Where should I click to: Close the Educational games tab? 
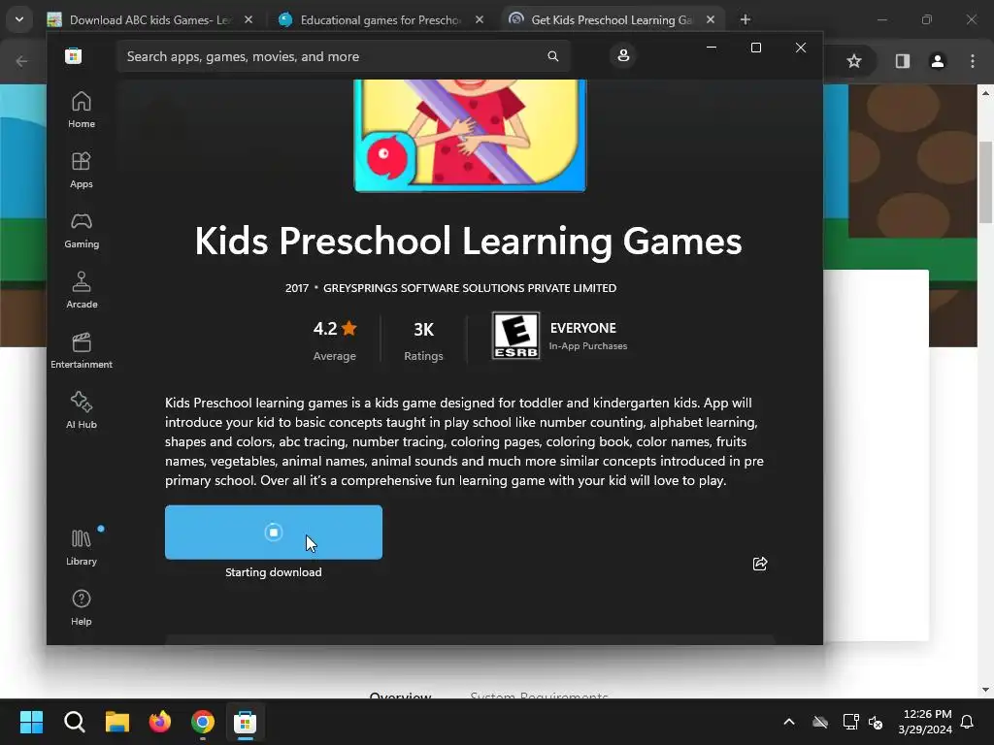(480, 19)
